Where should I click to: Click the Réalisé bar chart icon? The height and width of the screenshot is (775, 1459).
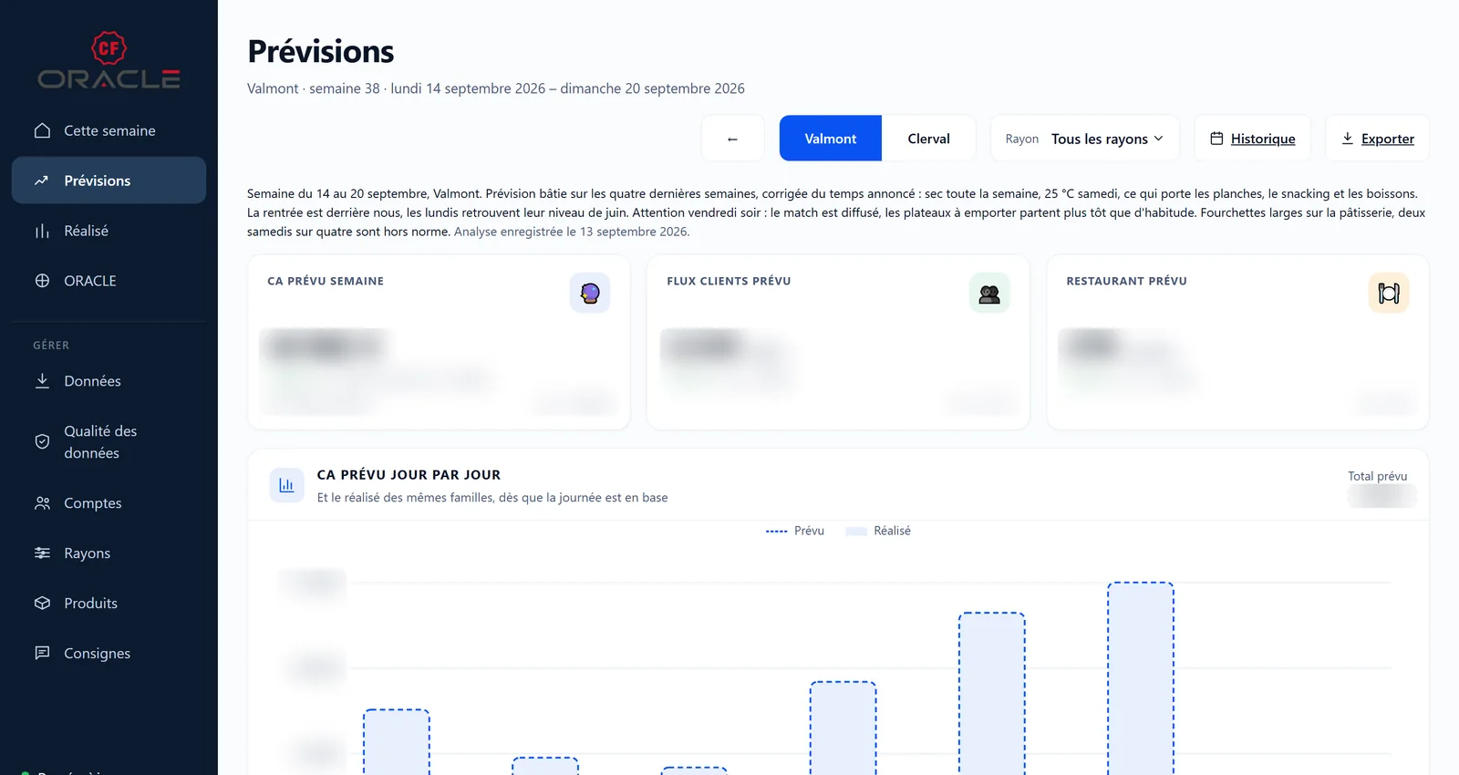click(x=42, y=231)
